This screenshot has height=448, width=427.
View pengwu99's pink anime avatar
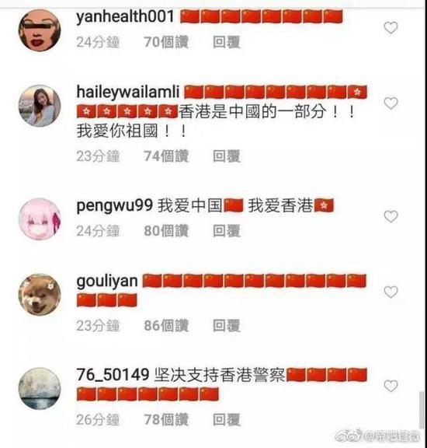click(40, 219)
